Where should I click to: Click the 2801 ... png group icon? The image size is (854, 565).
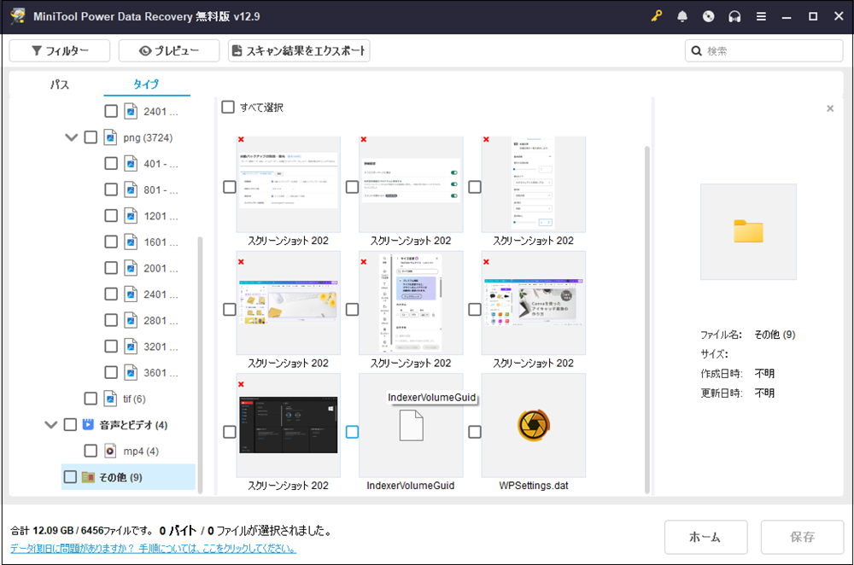[131, 321]
